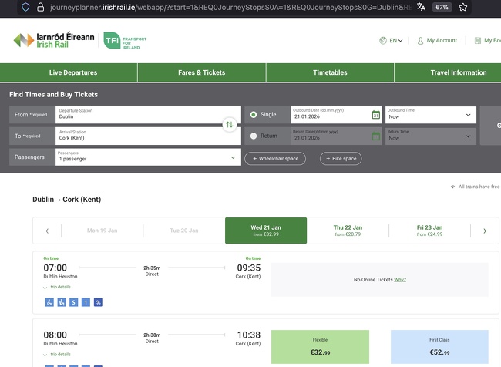Click the First Class '1' amenity icon
501x367 pixels.
[86, 302]
